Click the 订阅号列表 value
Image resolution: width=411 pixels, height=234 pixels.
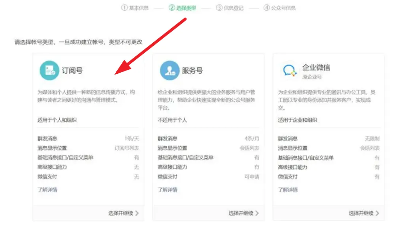pos(127,148)
